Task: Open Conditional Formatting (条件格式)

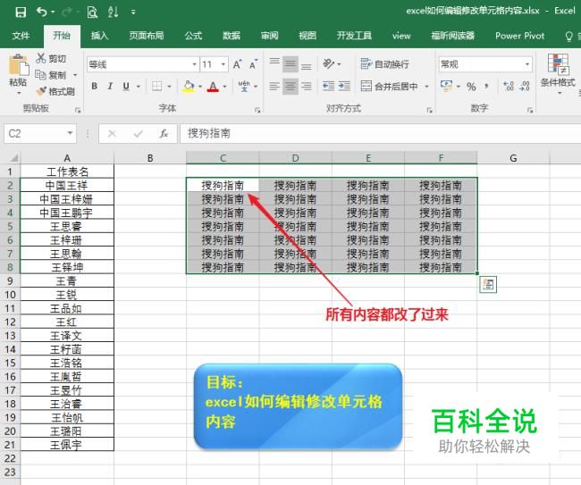Action: click(x=558, y=72)
